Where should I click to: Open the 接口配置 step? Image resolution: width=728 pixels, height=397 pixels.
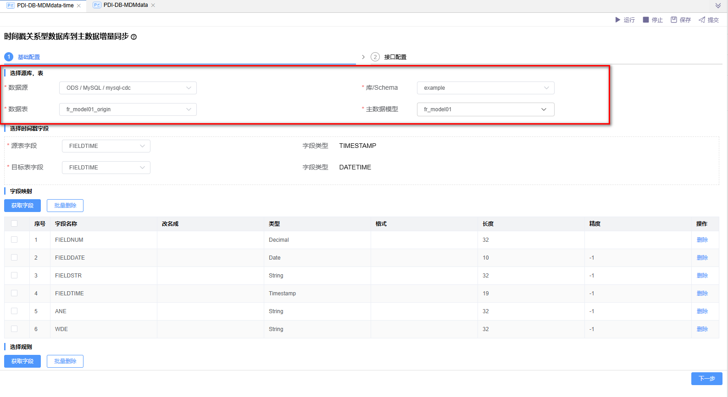395,57
